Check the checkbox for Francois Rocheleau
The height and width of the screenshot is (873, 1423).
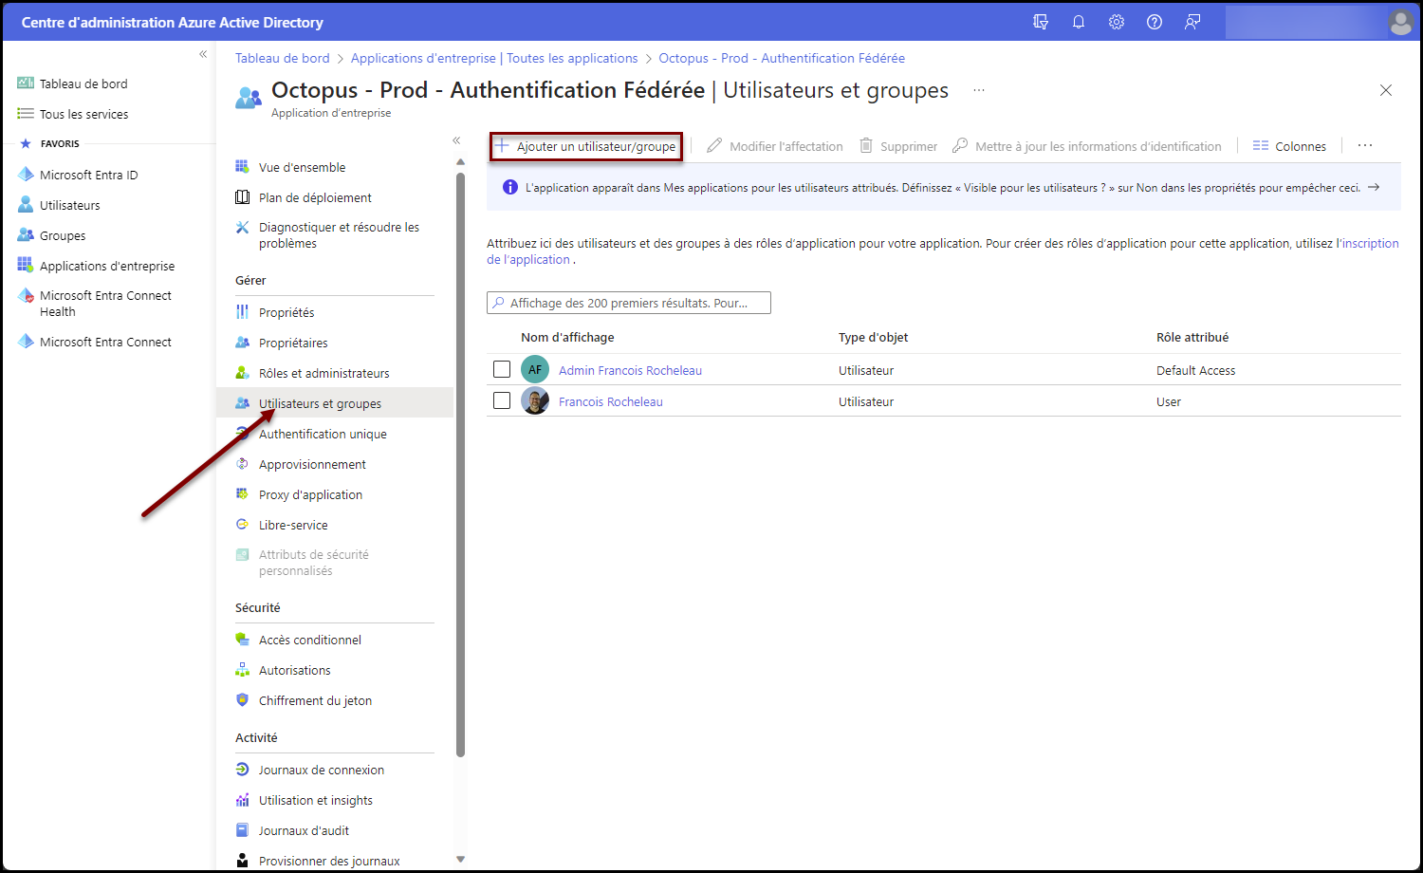point(502,399)
